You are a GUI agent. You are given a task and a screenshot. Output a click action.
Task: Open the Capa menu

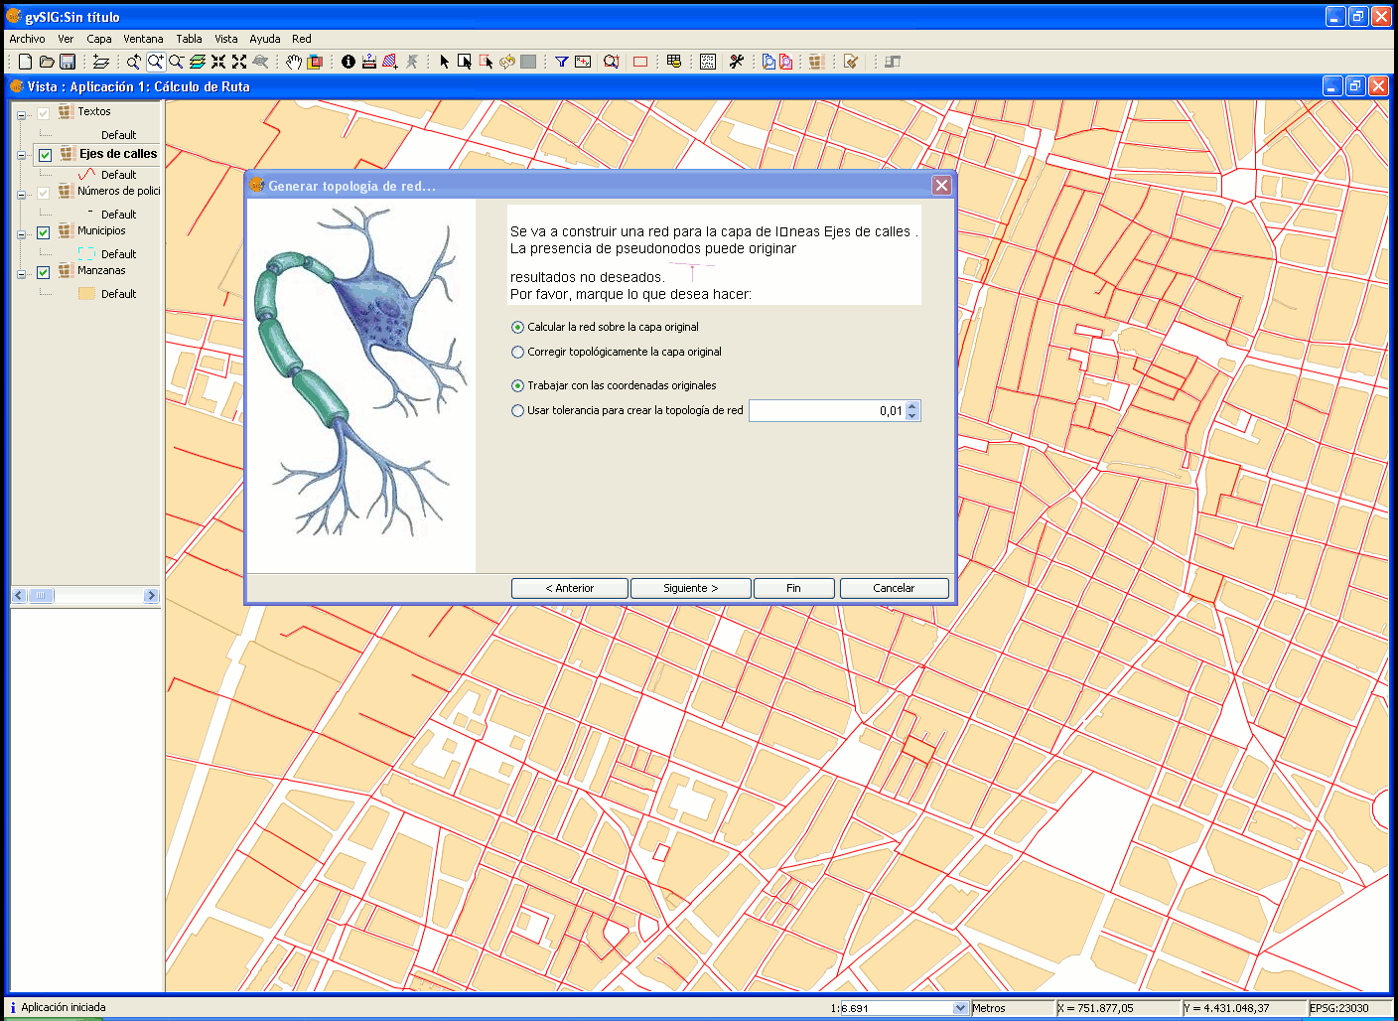(x=99, y=39)
